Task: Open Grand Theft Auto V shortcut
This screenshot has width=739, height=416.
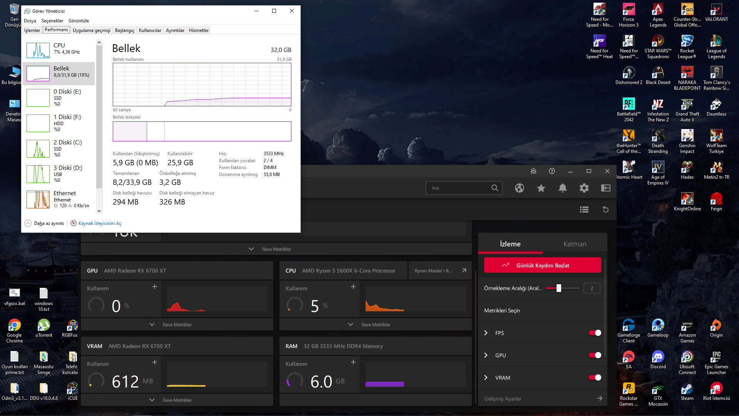Action: [x=687, y=110]
